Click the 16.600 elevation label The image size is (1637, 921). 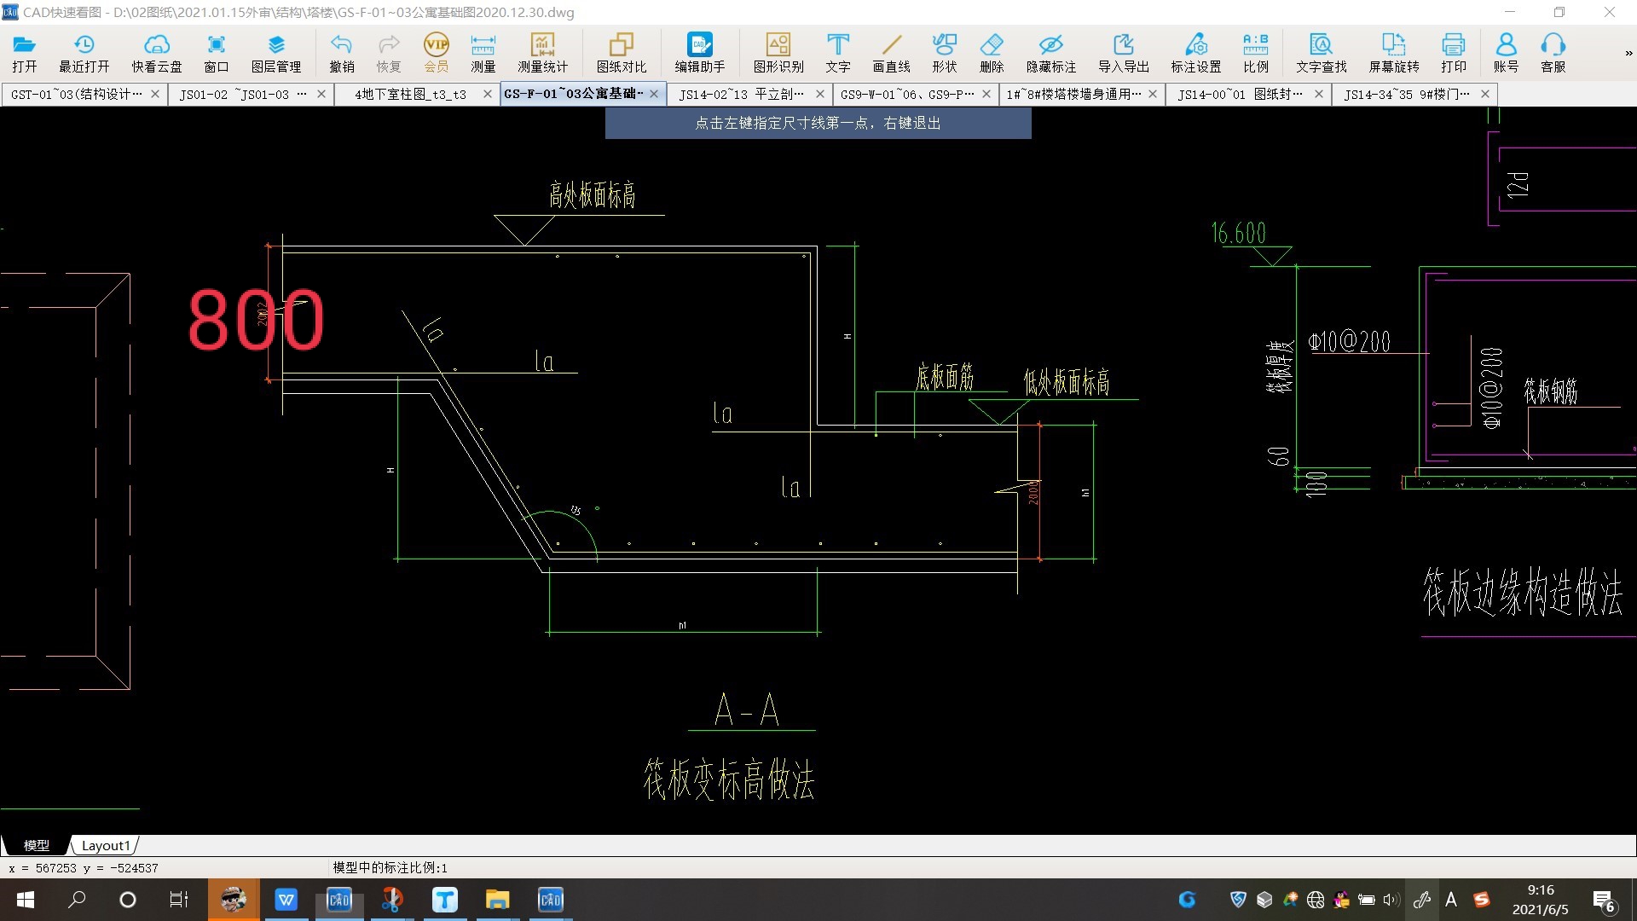(x=1238, y=233)
